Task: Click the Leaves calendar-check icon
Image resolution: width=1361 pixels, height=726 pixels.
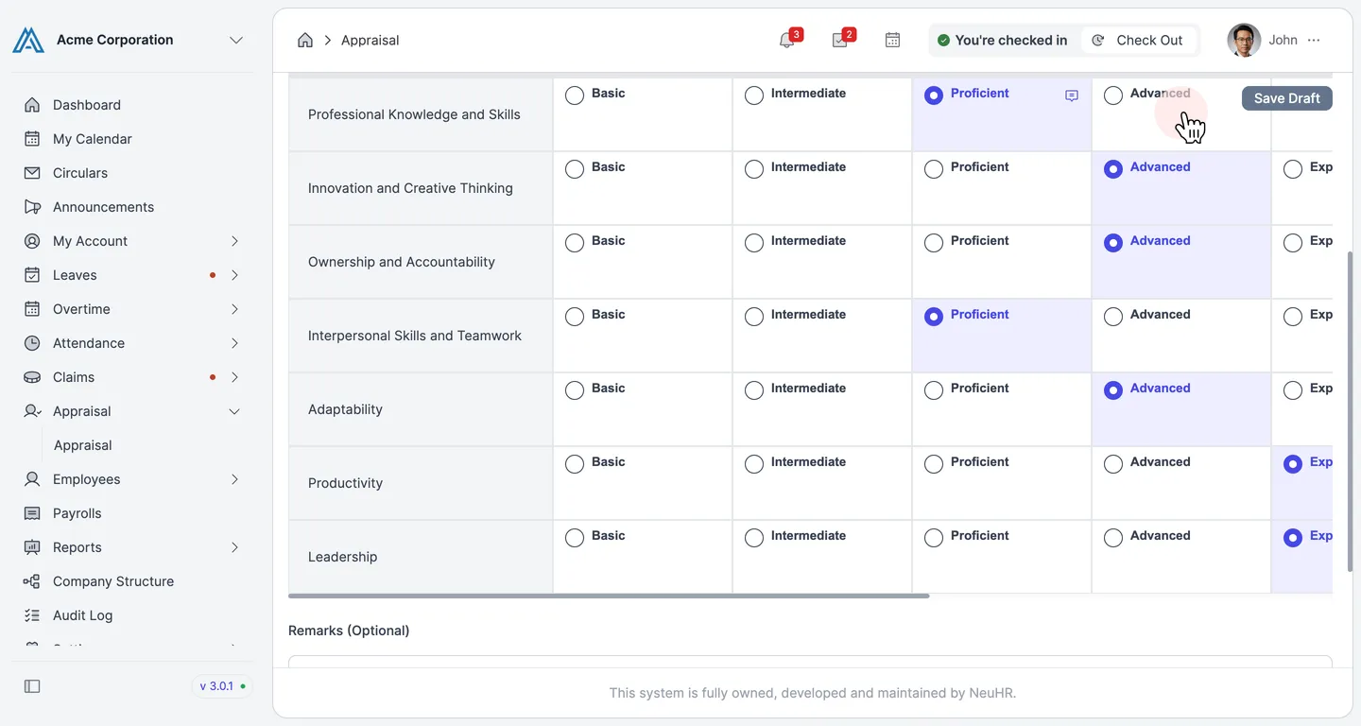Action: pyautogui.click(x=32, y=275)
